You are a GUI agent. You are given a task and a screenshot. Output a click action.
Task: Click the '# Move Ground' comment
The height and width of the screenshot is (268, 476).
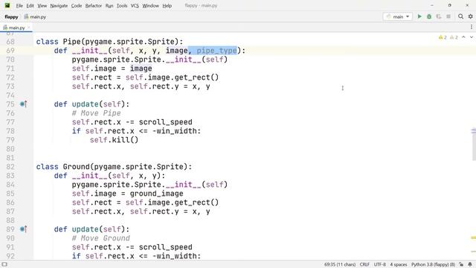tap(101, 238)
